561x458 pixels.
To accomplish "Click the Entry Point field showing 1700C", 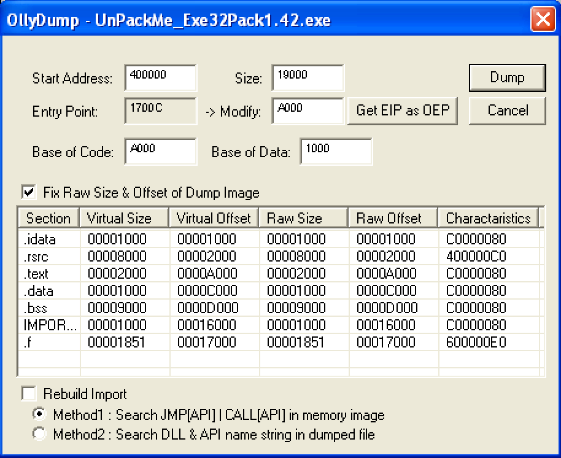I will pyautogui.click(x=161, y=111).
